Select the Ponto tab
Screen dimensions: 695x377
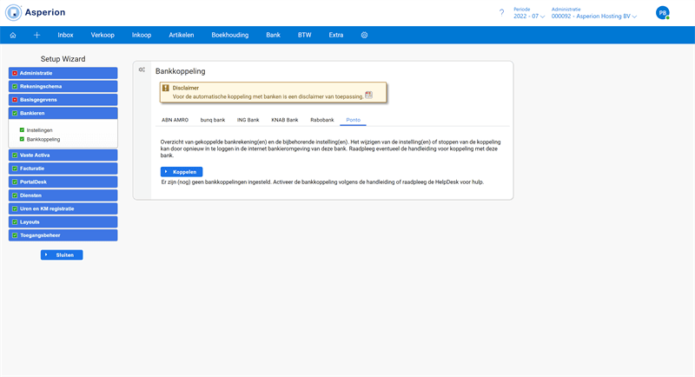point(354,120)
